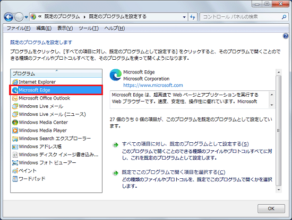292x220 pixels.
Task: Click the Windows Media Center icon
Action: coord(15,122)
